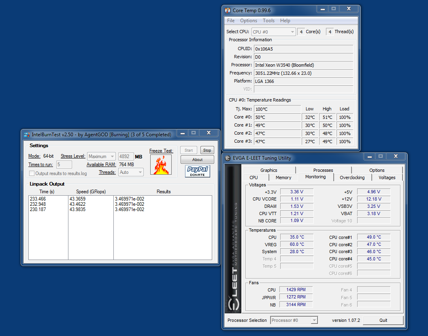Viewport: 428px width, 336px height.
Task: Click the Stress Level label
Action: click(x=73, y=156)
